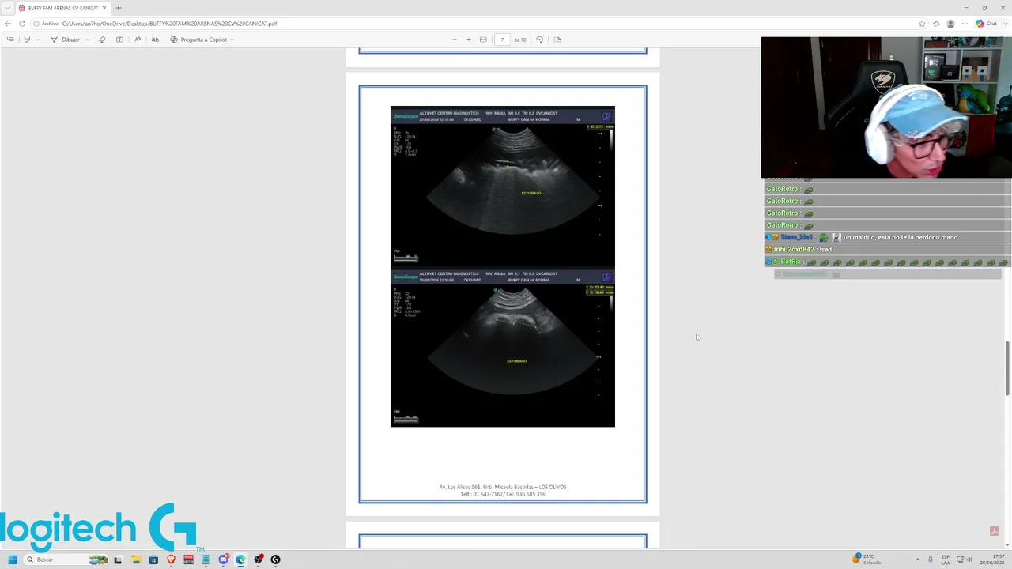Activate the Dibujar draw tool
1012x569 pixels.
pyautogui.click(x=65, y=40)
